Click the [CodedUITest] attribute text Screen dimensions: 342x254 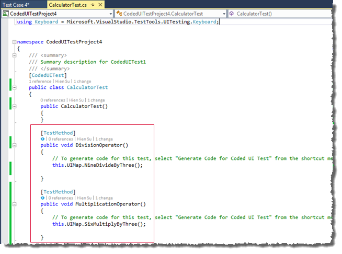[48, 75]
